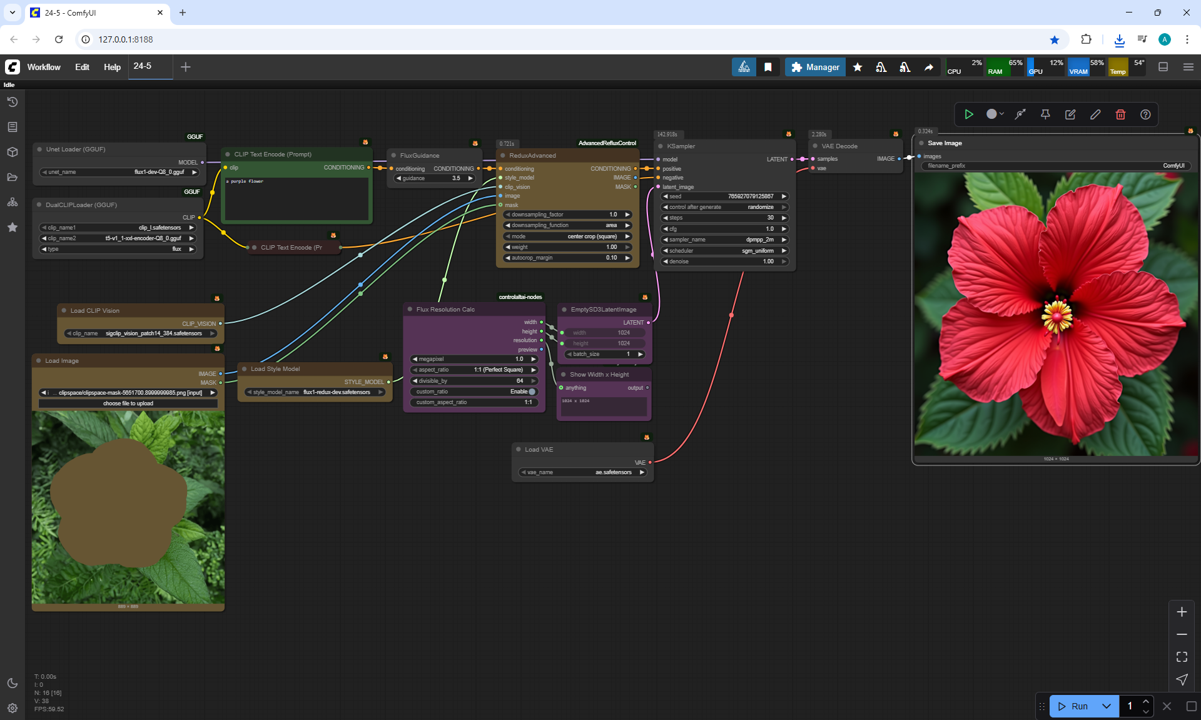
Task: Open the sampler_name dropdown in KSampler
Action: pos(724,240)
